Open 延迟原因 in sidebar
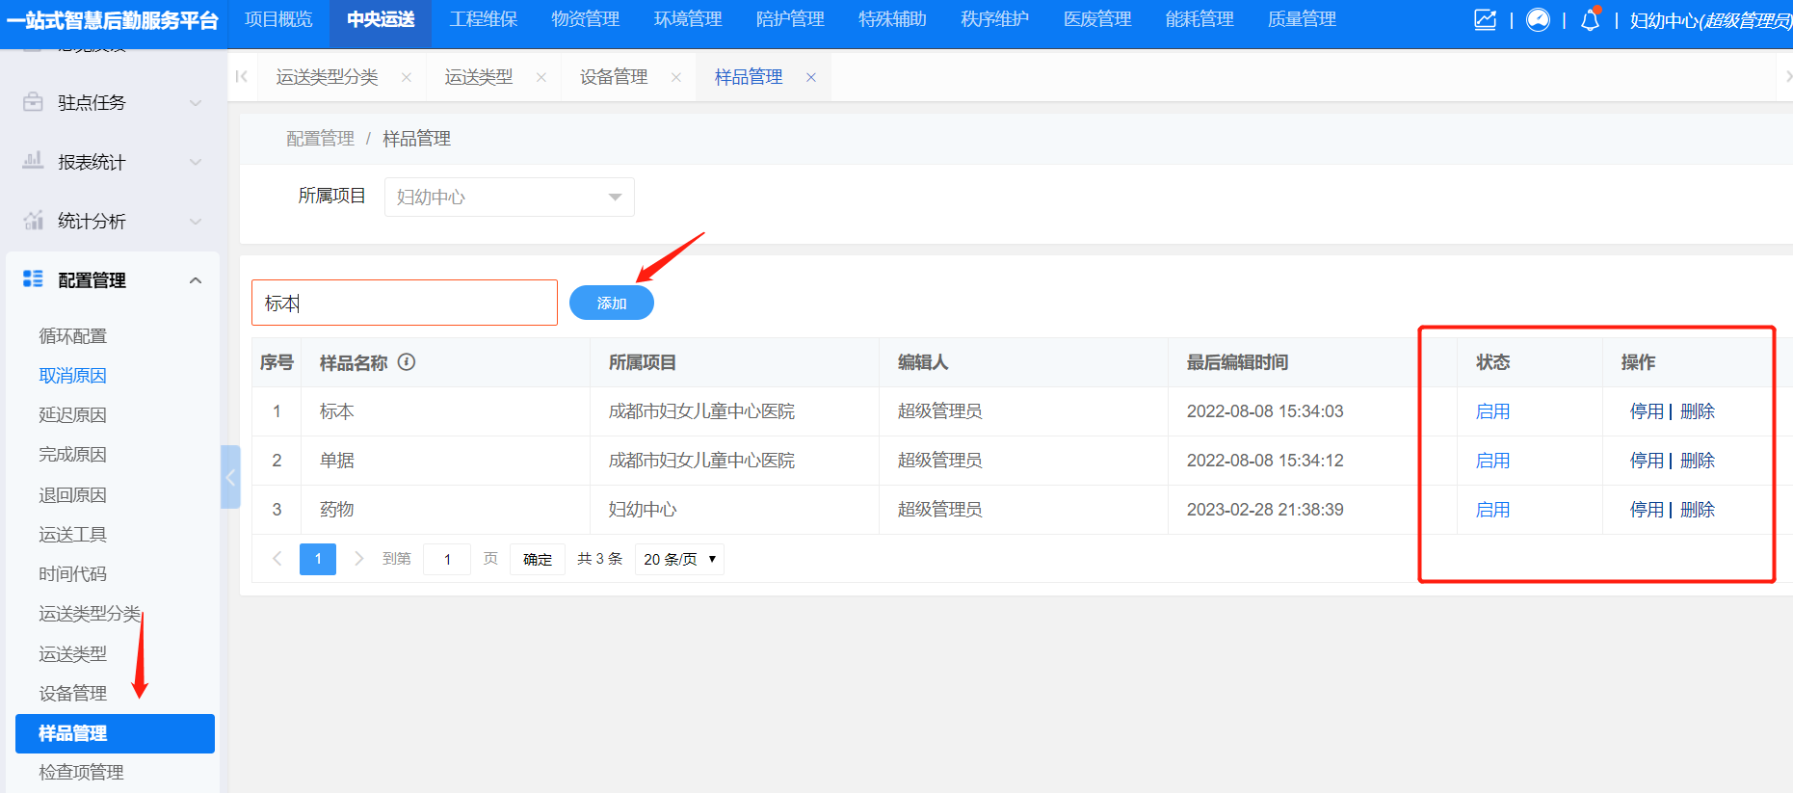Image resolution: width=1793 pixels, height=793 pixels. click(72, 415)
